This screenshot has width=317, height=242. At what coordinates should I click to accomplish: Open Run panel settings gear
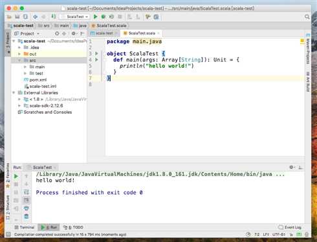click(291, 167)
